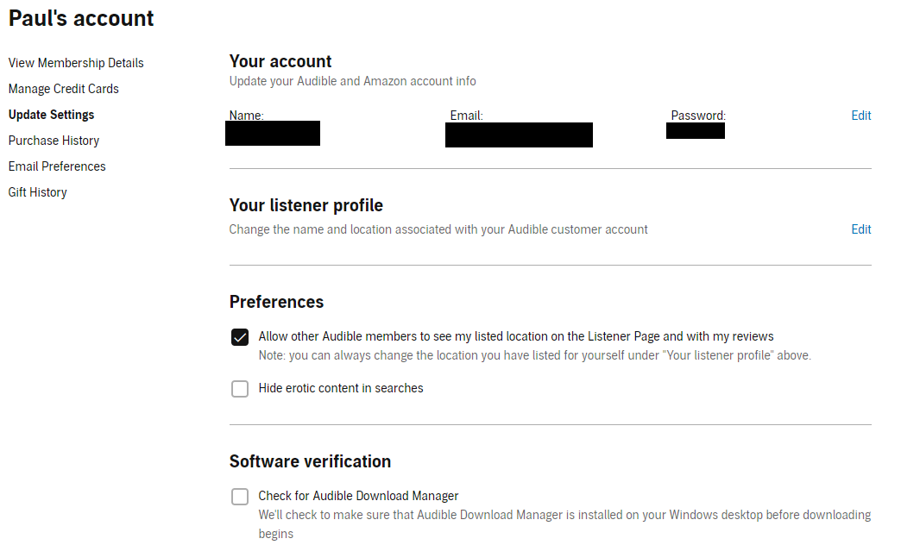901x545 pixels.
Task: Open View Membership Details
Action: (x=75, y=62)
